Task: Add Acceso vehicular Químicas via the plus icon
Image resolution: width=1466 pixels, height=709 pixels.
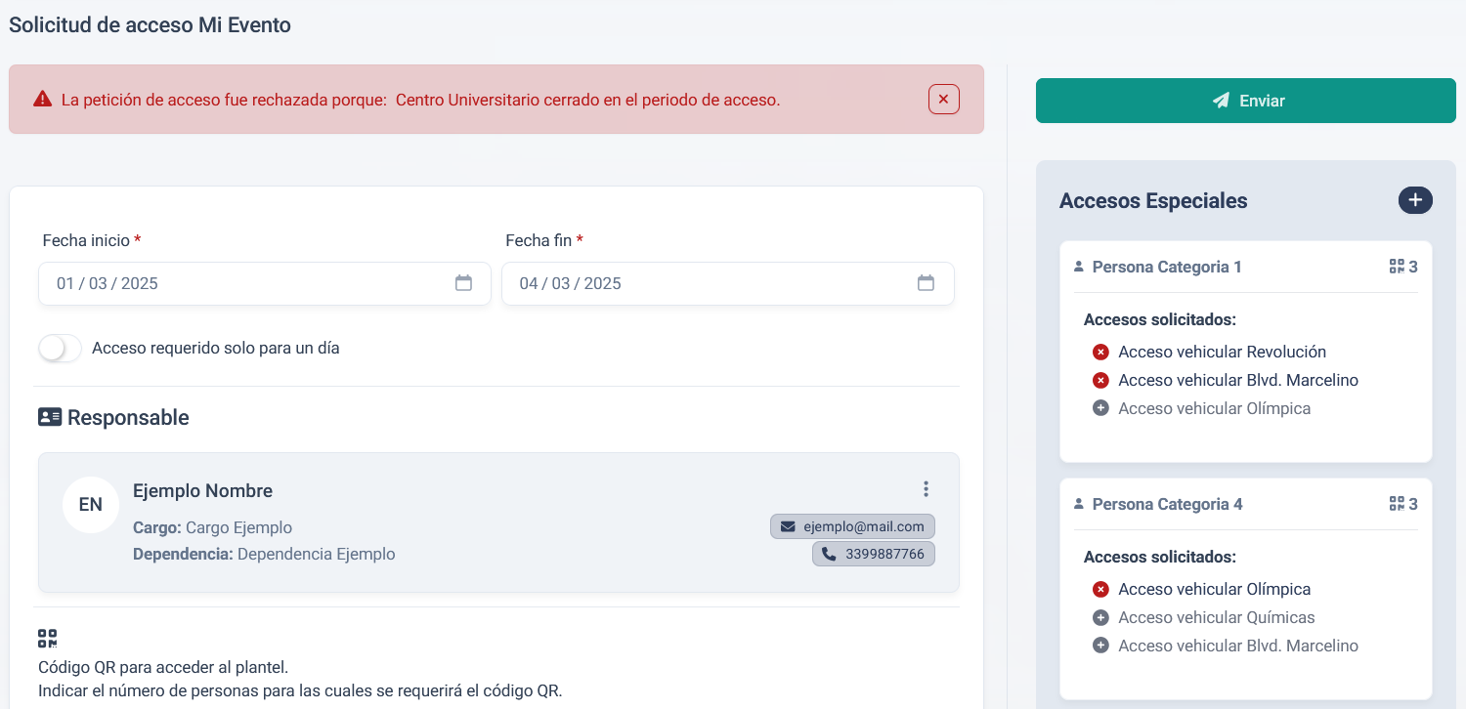Action: [1101, 617]
